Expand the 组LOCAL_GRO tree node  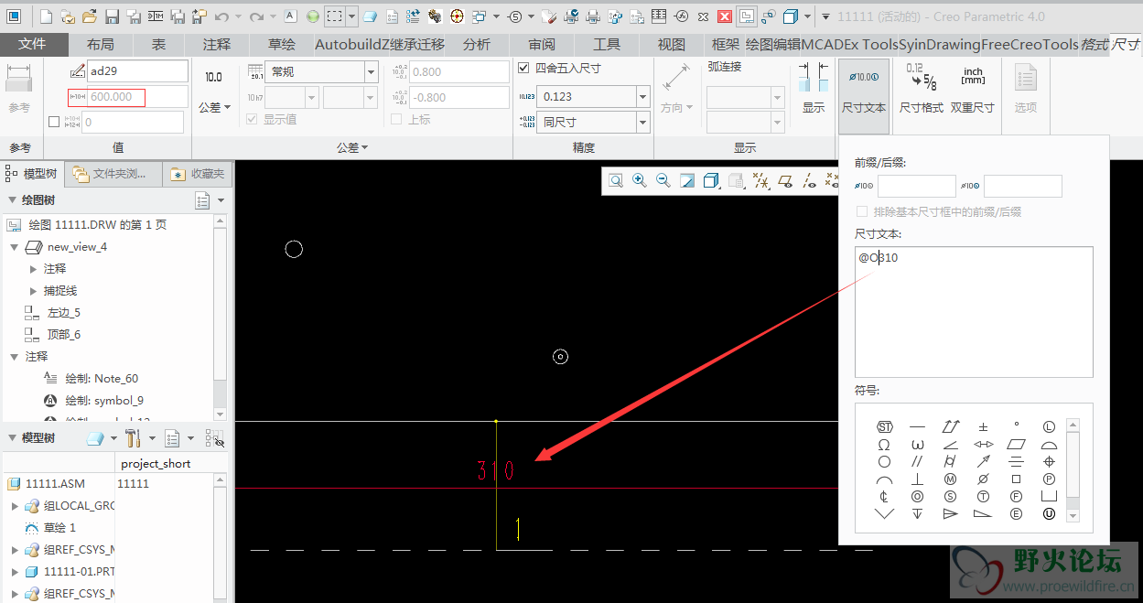tap(15, 506)
